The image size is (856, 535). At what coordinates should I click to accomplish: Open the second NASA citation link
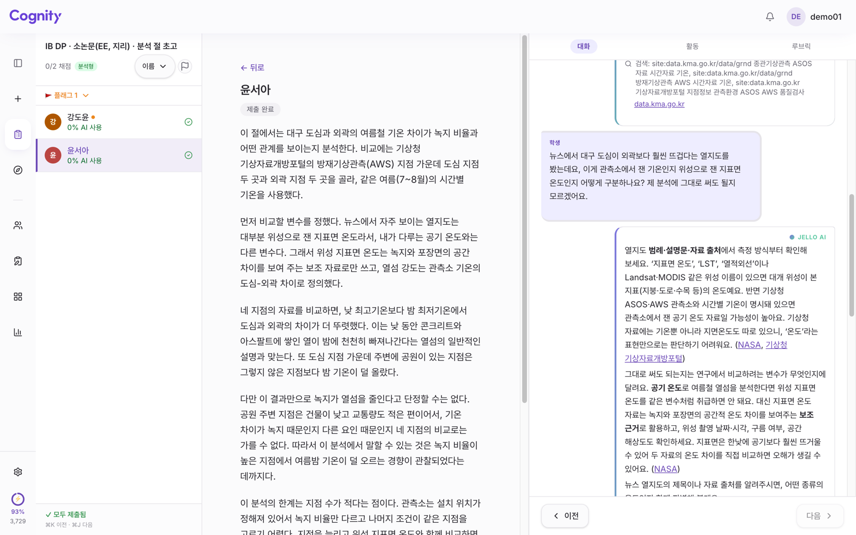666,469
